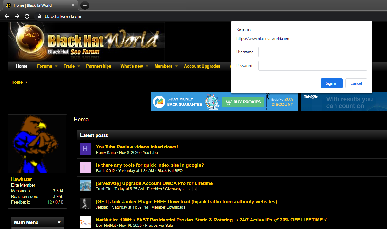Focus the Password input field
Image resolution: width=387 pixels, height=229 pixels.
[x=313, y=66]
